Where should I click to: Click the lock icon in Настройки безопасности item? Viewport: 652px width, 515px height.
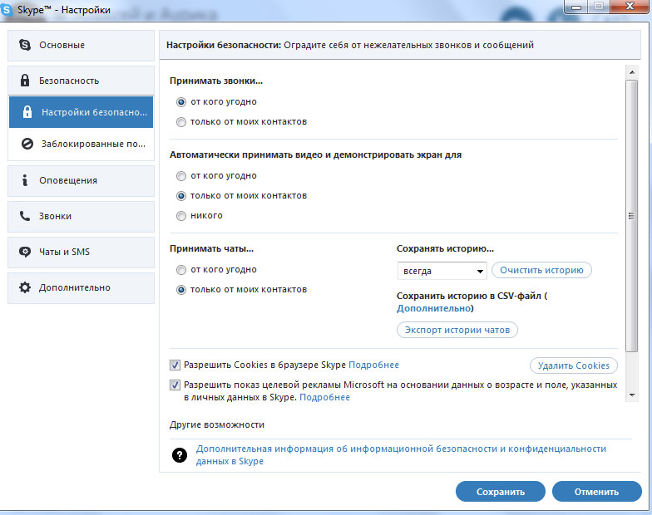[27, 111]
